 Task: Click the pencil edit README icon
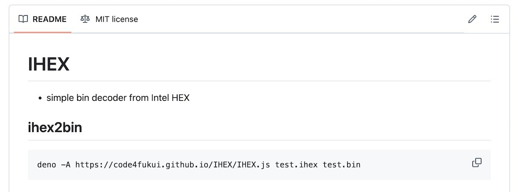[x=472, y=19]
